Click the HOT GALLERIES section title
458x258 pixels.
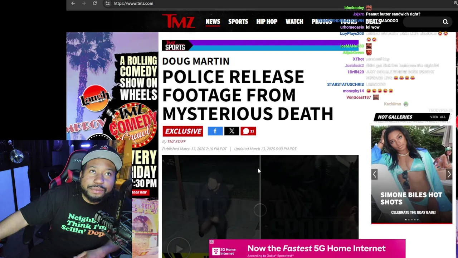point(395,117)
